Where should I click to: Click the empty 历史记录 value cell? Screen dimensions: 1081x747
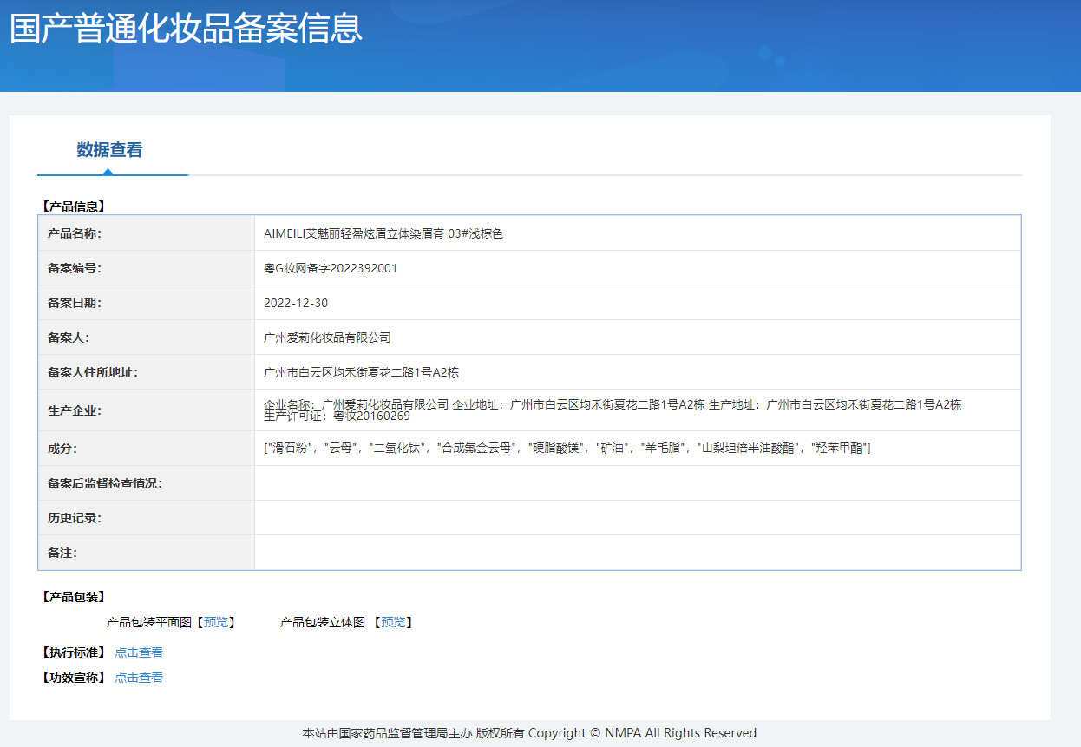(637, 518)
